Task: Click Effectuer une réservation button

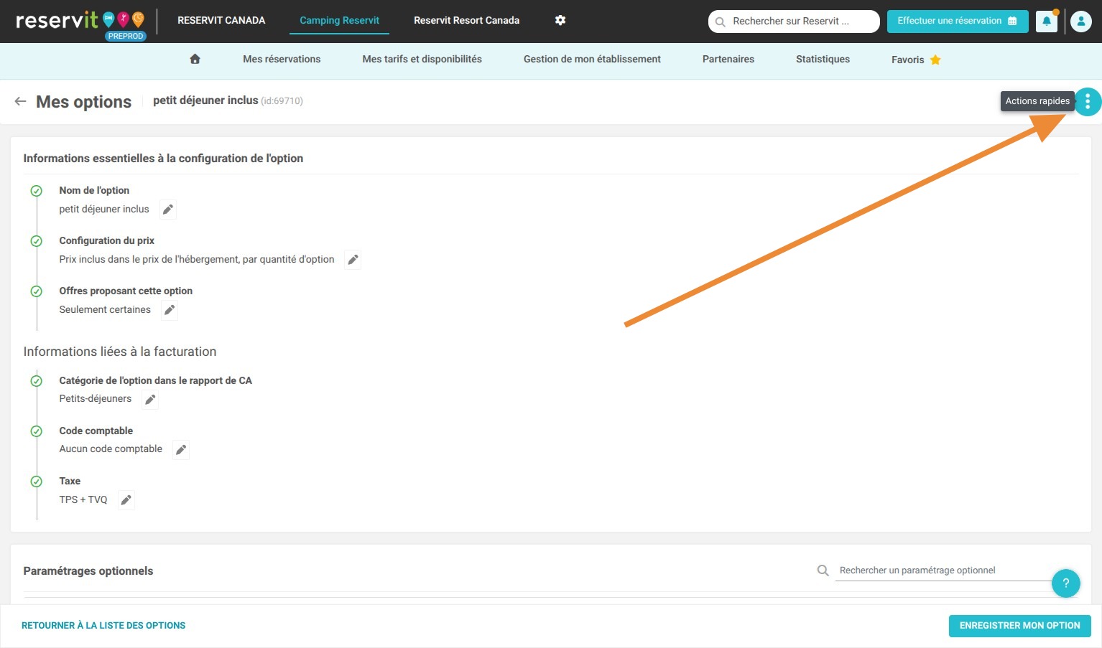Action: tap(958, 21)
